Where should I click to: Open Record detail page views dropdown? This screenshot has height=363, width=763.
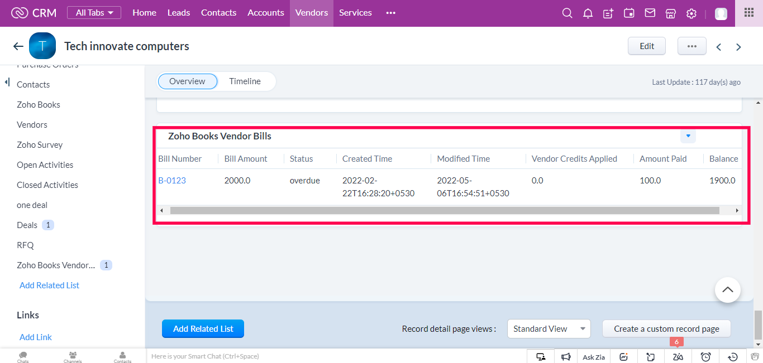549,328
